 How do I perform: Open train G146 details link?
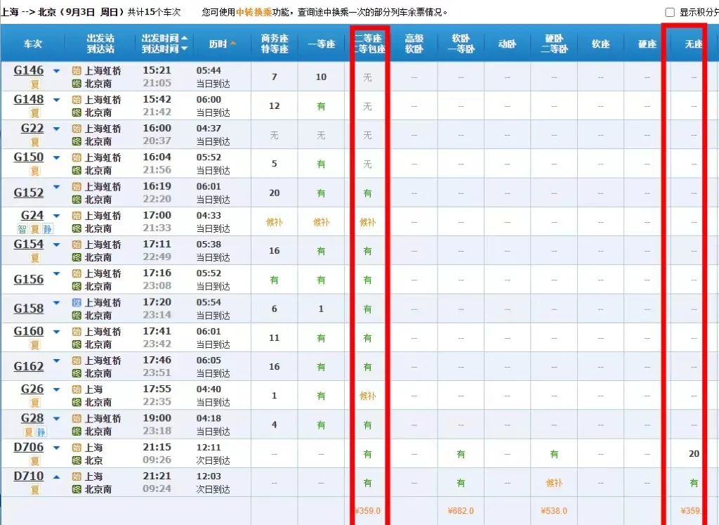click(28, 71)
